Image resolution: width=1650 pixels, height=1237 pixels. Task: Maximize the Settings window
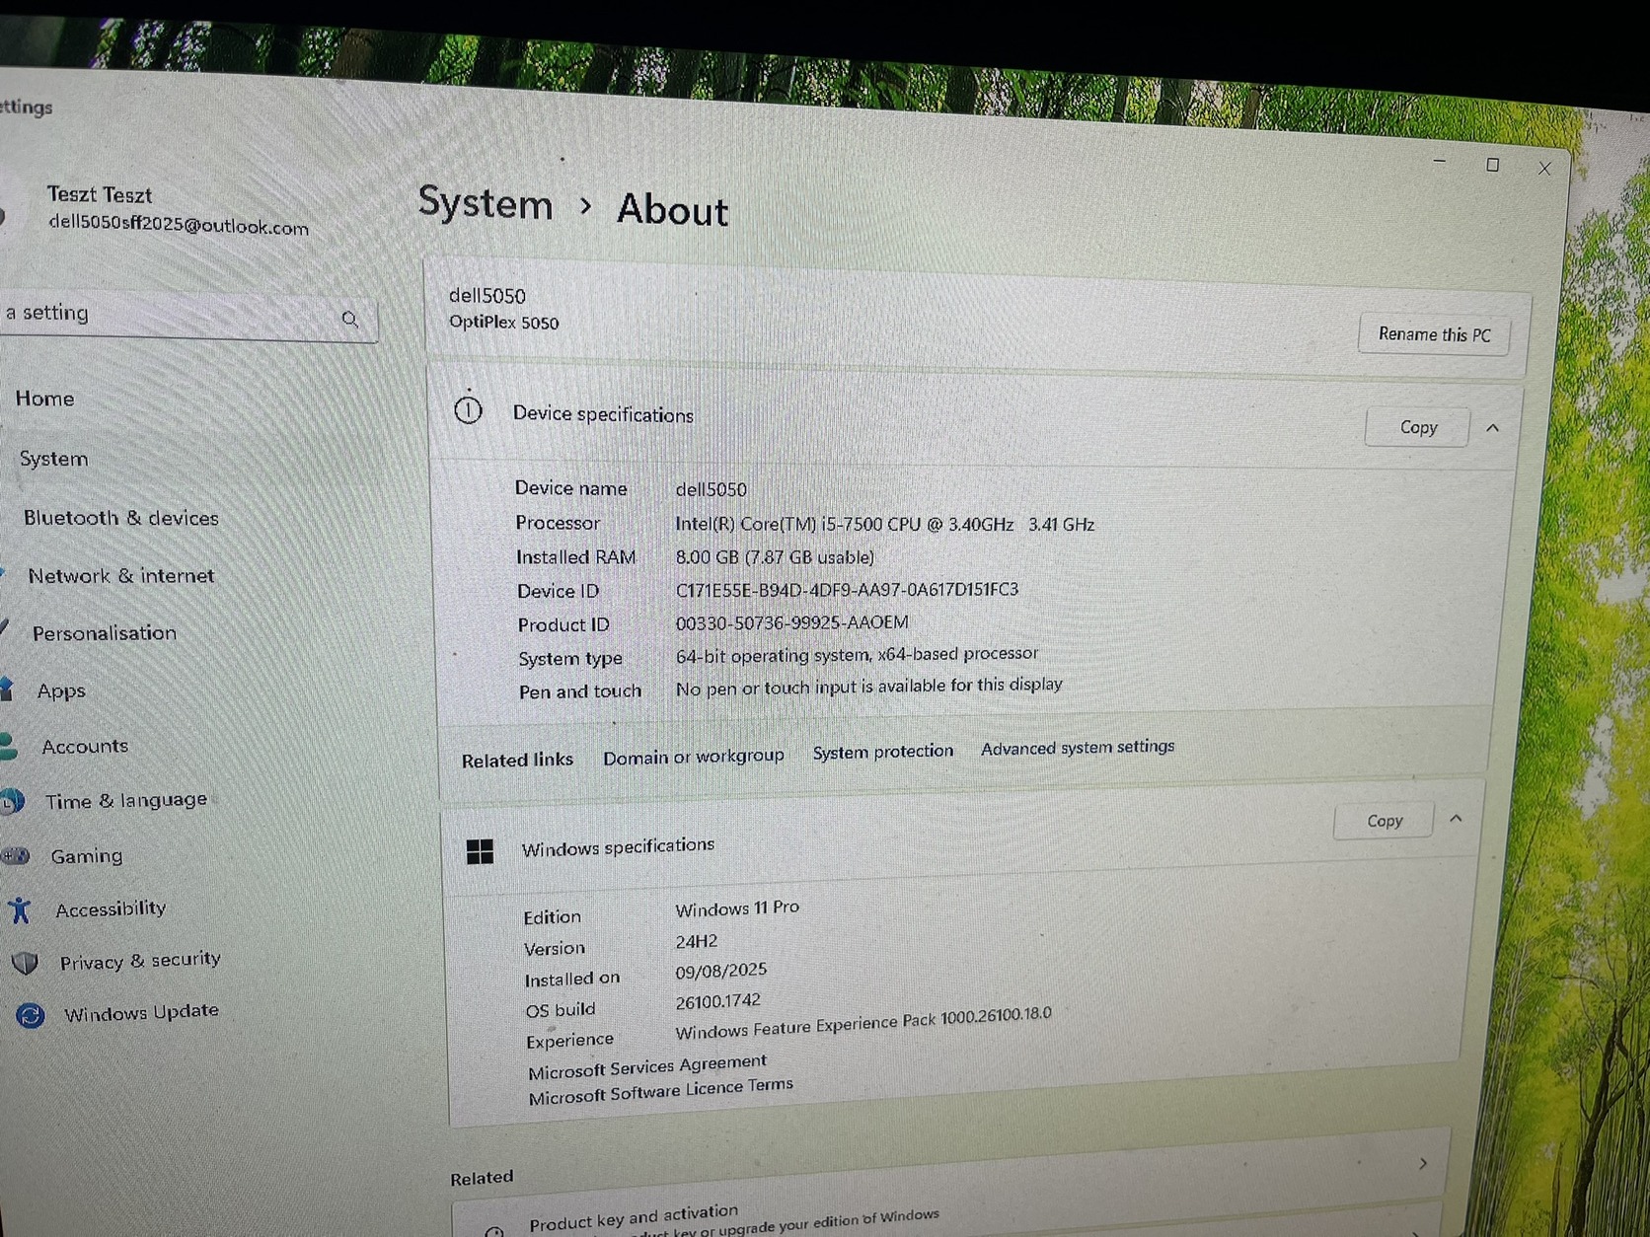(1492, 165)
